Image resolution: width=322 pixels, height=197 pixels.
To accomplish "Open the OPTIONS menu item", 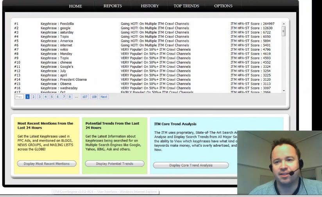I will point(223,6).
